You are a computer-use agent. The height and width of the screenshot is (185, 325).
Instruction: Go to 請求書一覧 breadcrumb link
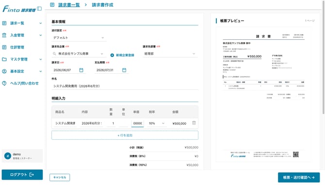coord(69,5)
